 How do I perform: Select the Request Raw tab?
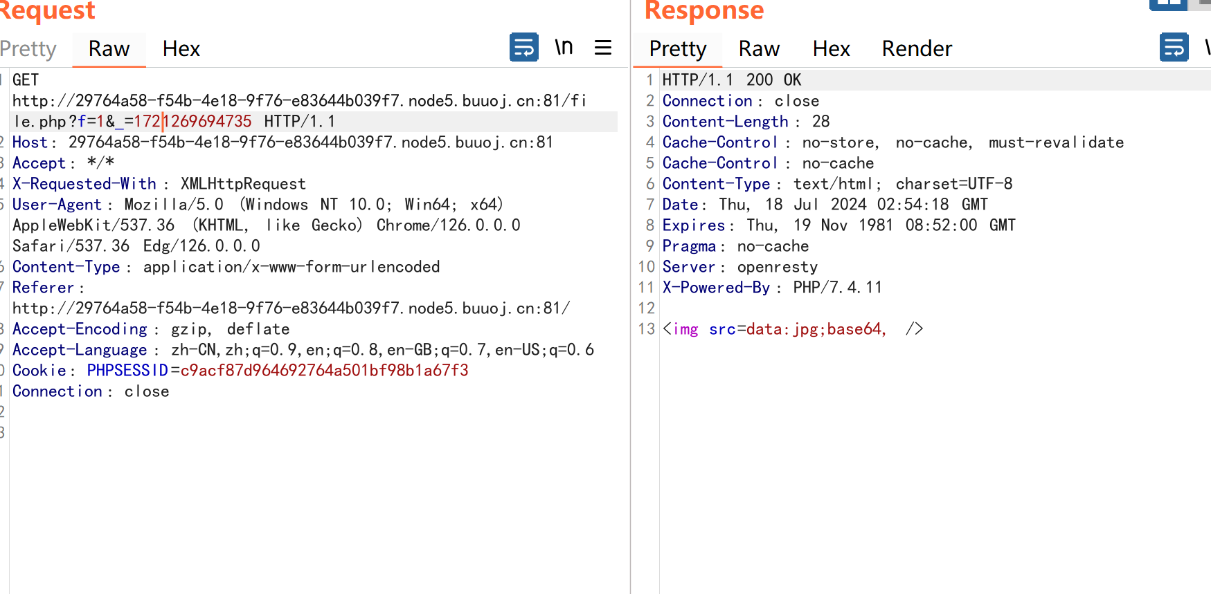(x=109, y=48)
